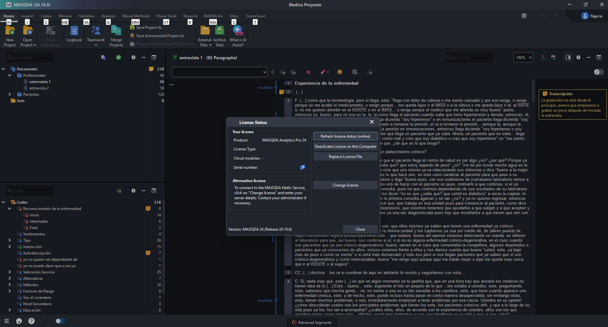Click Sign in button

(592, 16)
